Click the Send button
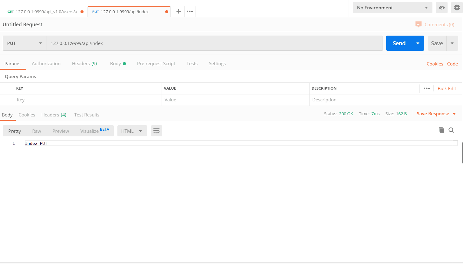 tap(399, 43)
